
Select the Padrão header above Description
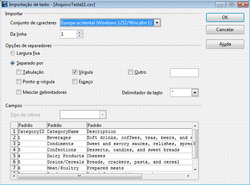tap(139, 125)
